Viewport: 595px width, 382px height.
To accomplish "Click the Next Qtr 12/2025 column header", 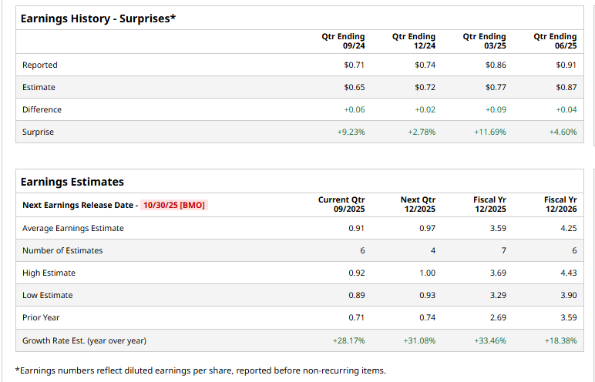I will (418, 204).
